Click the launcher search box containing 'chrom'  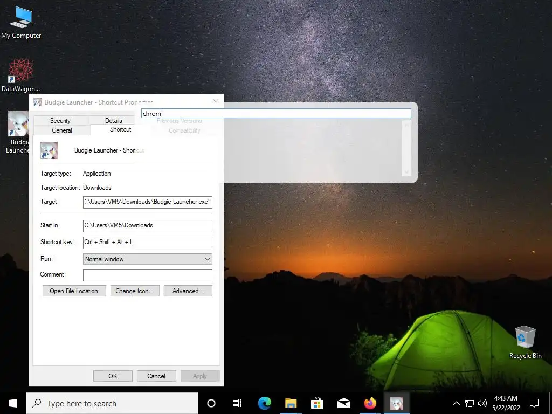pyautogui.click(x=277, y=113)
